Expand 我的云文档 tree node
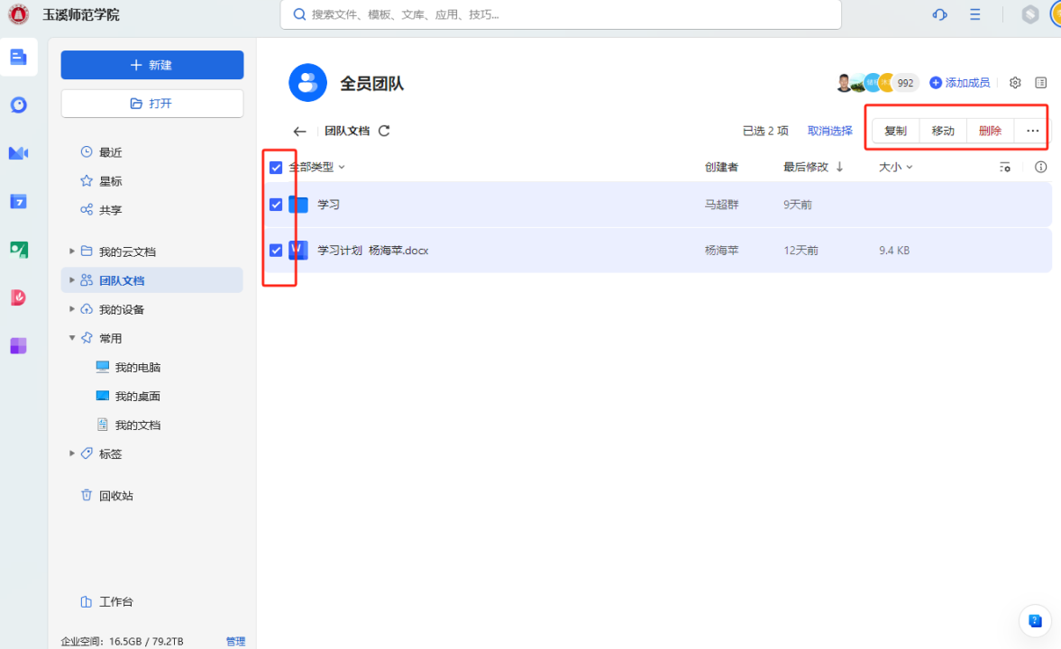 coord(72,251)
